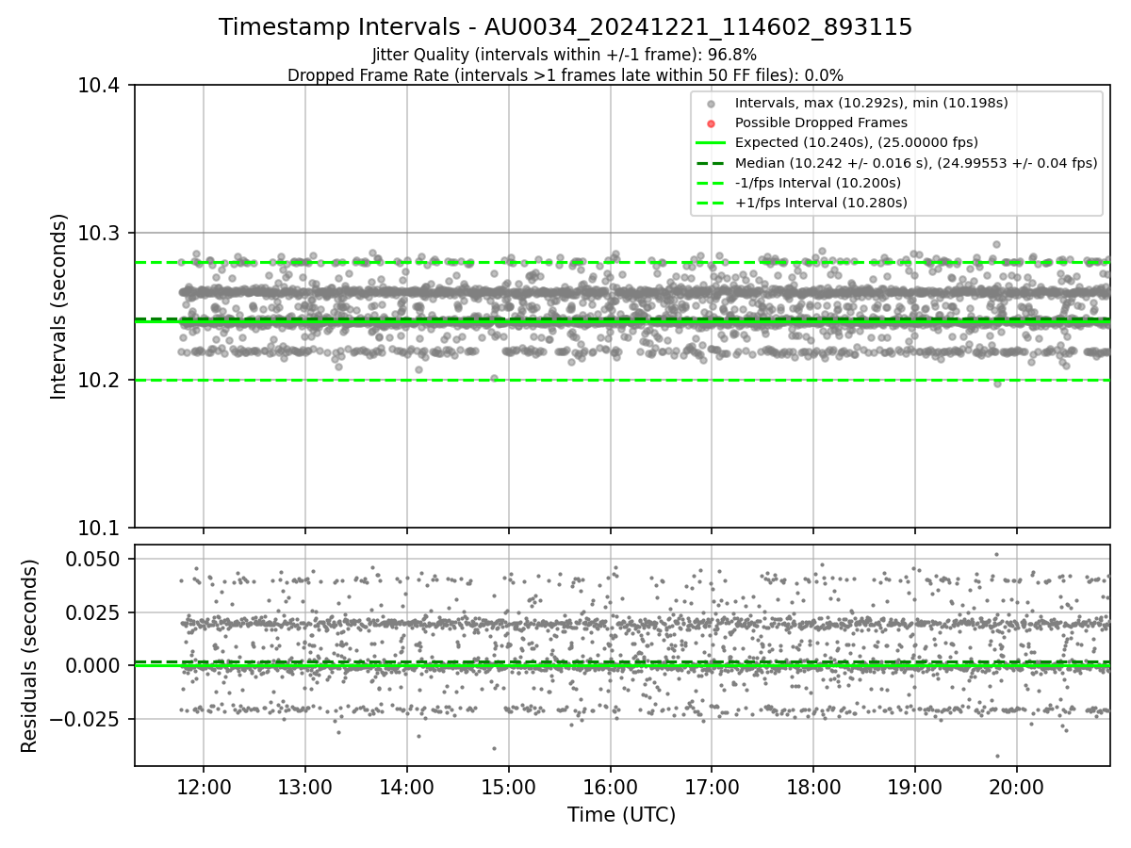
Task: Click the 17:00 time tick label
Action: click(712, 788)
